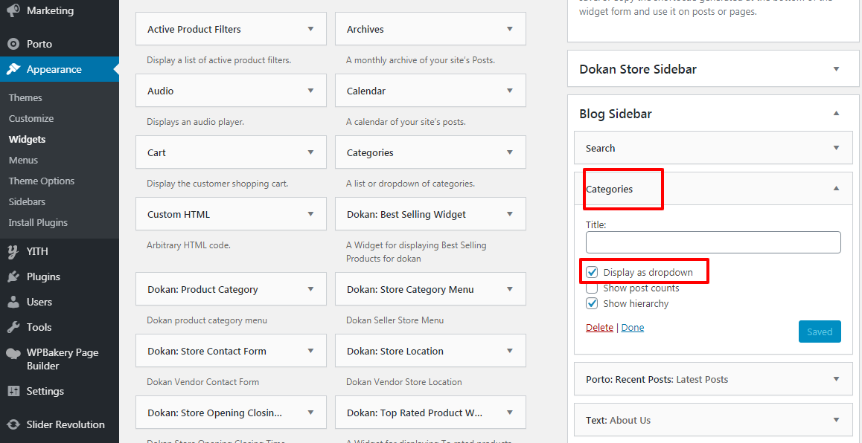Click the Porto theme icon
This screenshot has height=443, width=862.
13,44
